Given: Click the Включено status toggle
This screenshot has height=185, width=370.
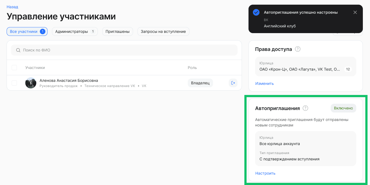Looking at the screenshot, I should tap(343, 108).
